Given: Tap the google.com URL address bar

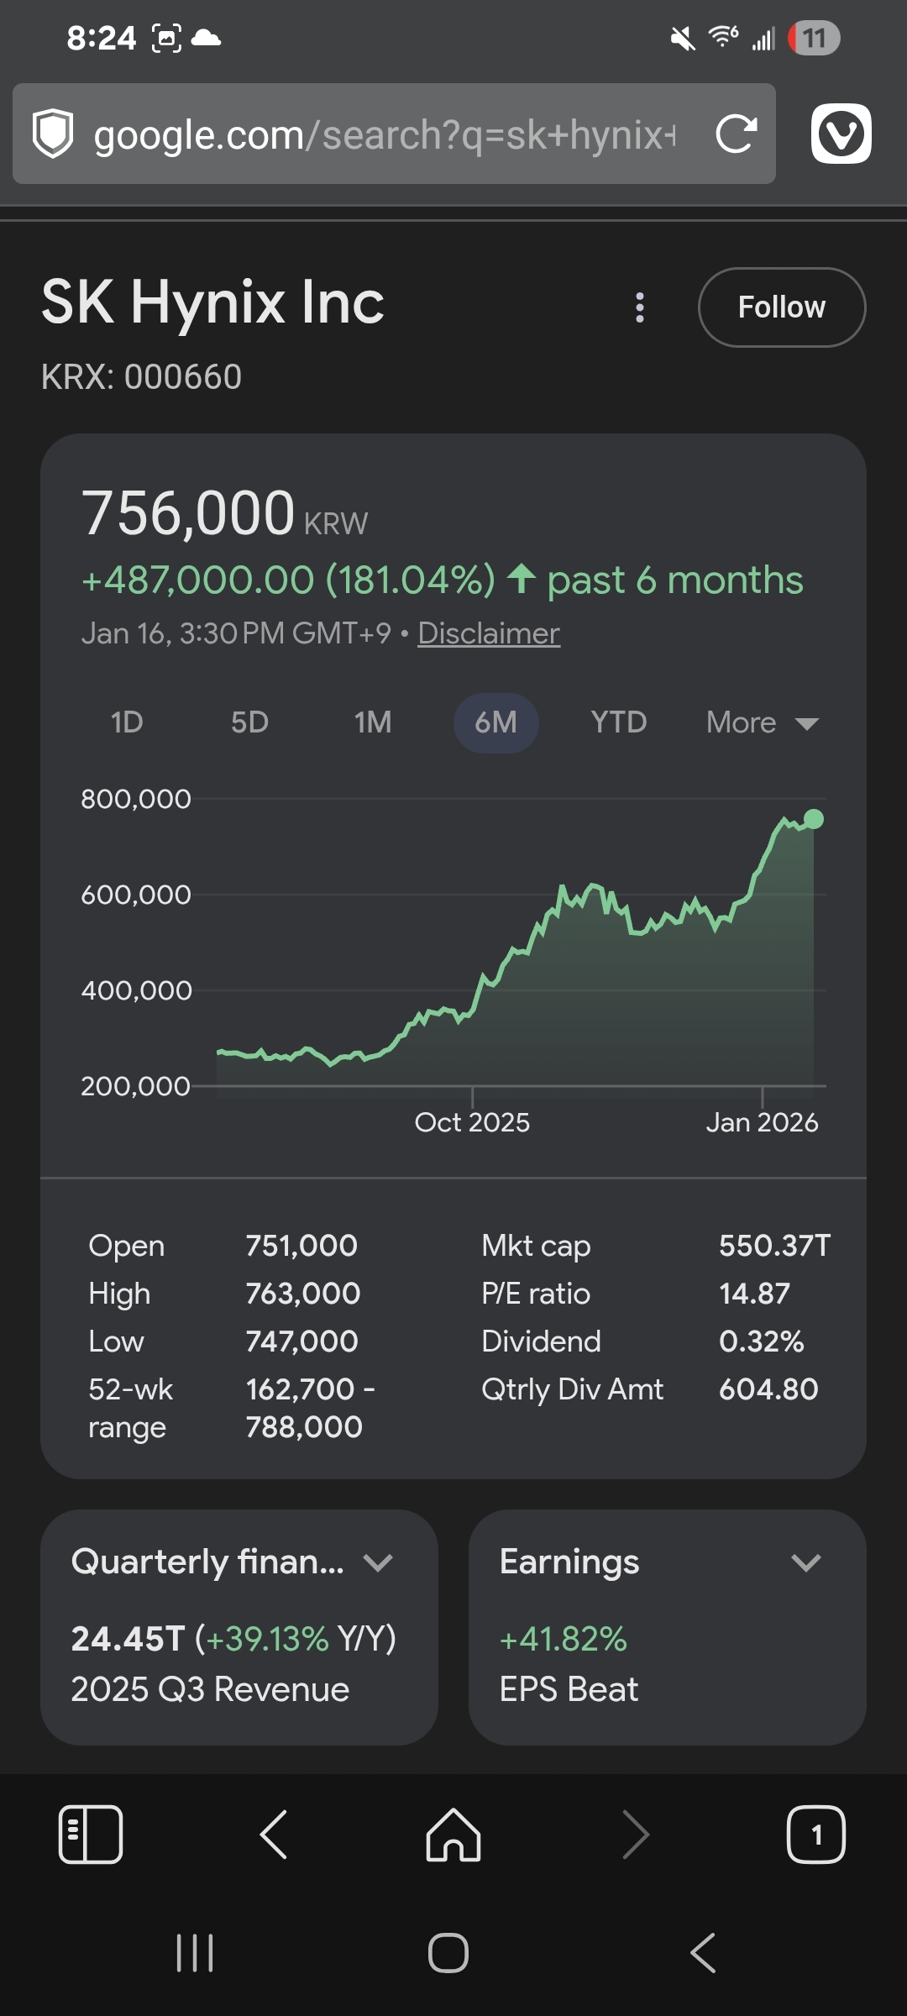Looking at the screenshot, I should click(394, 134).
